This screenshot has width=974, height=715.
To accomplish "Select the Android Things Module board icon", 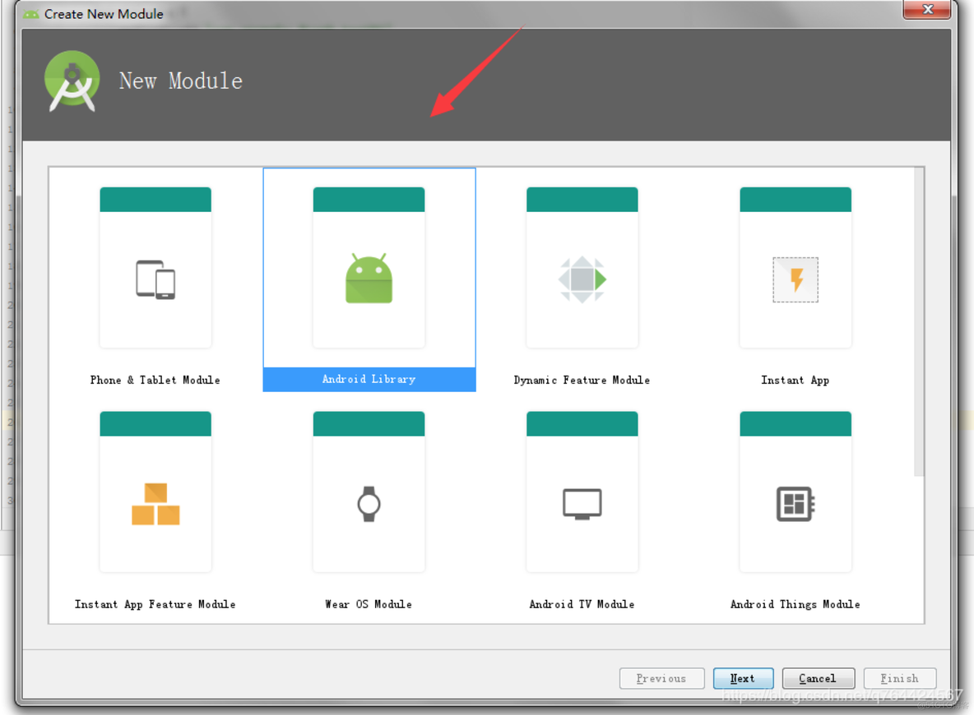I will (x=795, y=504).
